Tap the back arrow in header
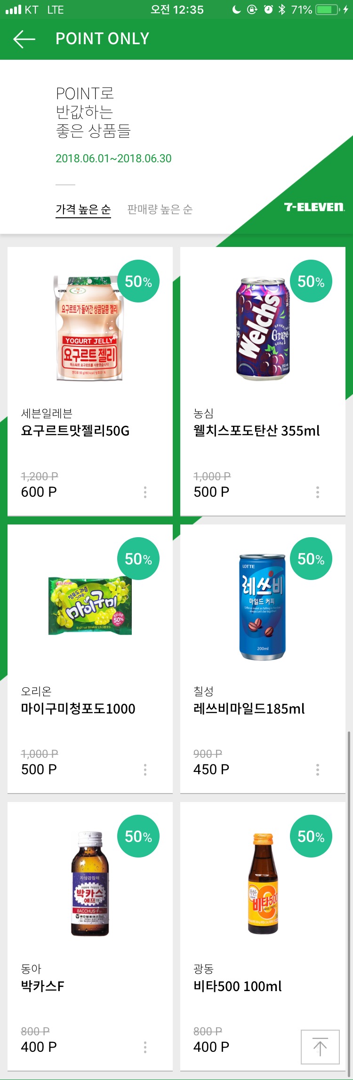 click(24, 39)
